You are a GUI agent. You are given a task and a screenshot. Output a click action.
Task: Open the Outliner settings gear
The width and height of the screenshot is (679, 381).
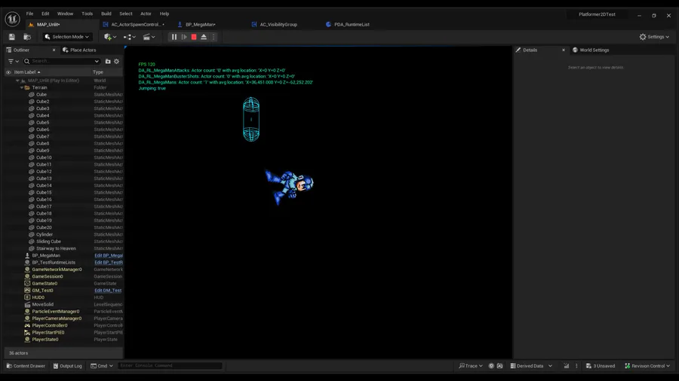pyautogui.click(x=116, y=61)
